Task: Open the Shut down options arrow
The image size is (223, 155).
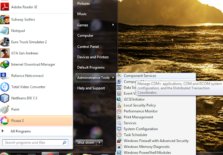Action: [x=100, y=142]
